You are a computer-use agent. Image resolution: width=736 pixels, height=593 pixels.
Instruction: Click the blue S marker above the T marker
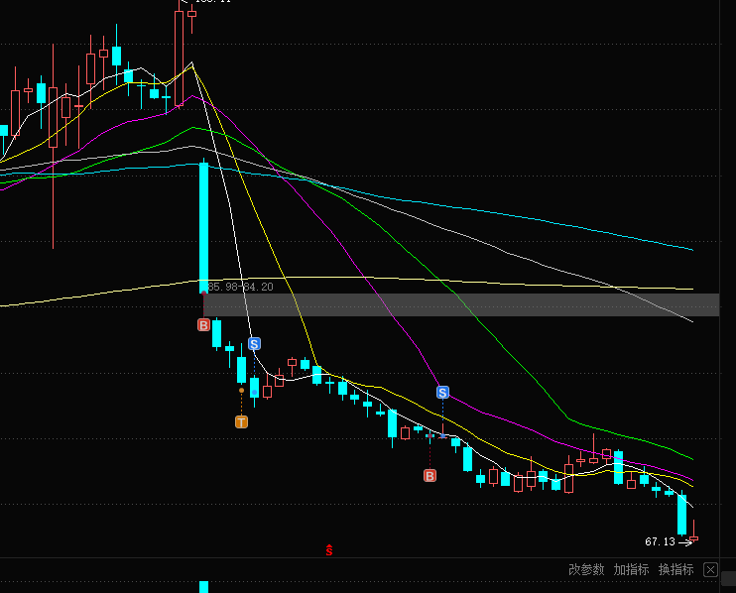coord(254,344)
